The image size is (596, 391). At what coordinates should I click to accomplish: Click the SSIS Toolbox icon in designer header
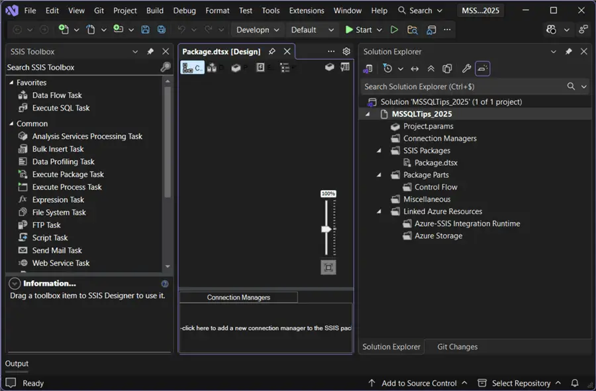[x=330, y=67]
